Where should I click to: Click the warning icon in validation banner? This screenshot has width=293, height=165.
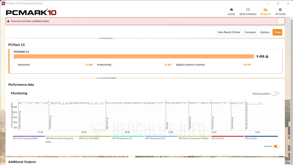pos(8,21)
